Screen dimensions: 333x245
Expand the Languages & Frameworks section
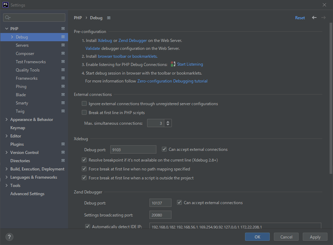click(x=7, y=177)
